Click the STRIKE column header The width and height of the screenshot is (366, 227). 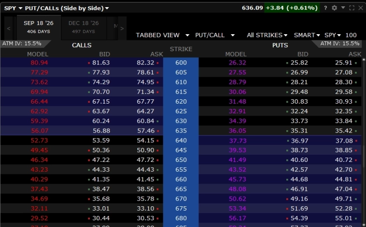[x=181, y=49]
